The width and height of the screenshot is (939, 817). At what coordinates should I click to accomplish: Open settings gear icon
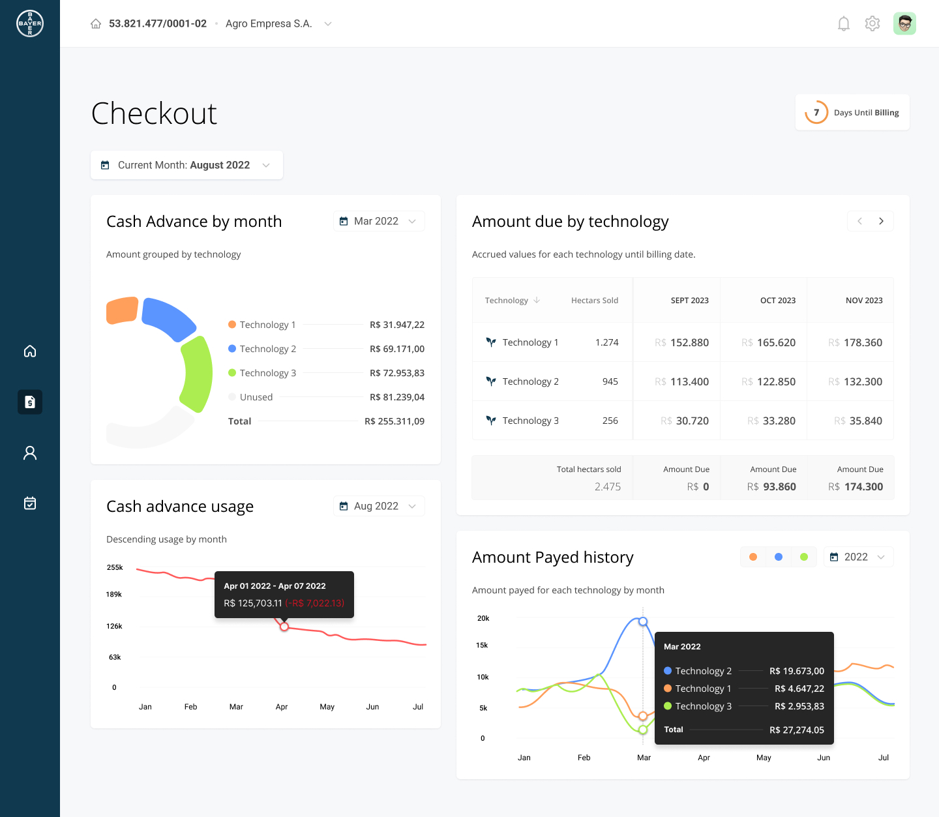coord(872,23)
